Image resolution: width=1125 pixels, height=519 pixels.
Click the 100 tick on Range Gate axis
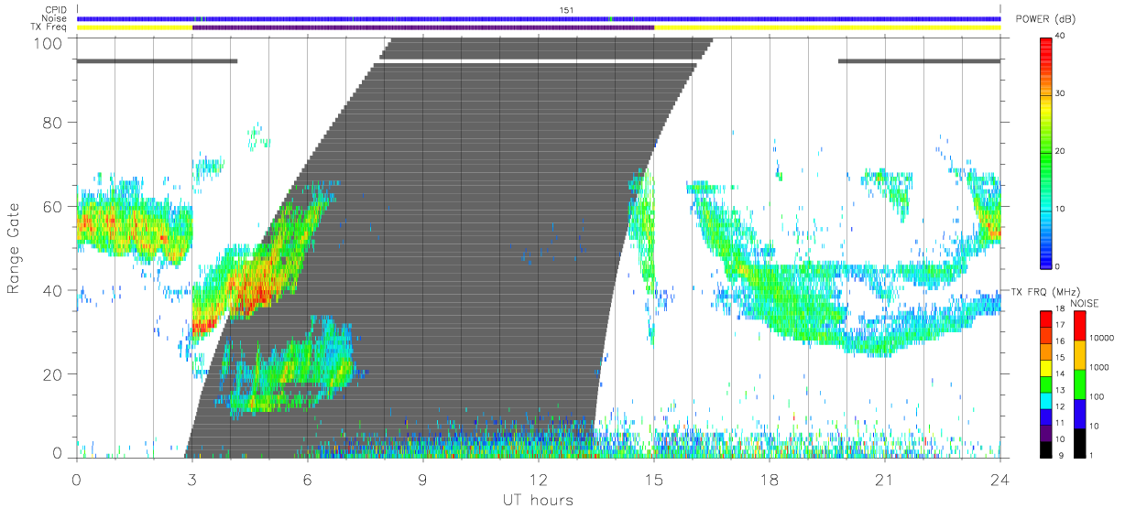[49, 43]
